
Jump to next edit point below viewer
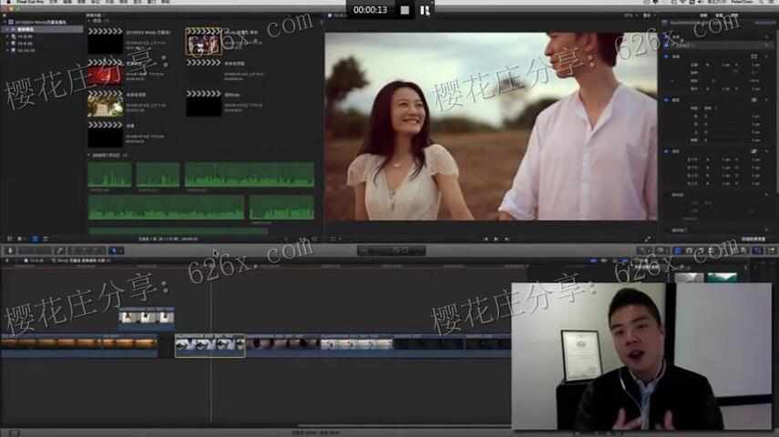[x=507, y=239]
